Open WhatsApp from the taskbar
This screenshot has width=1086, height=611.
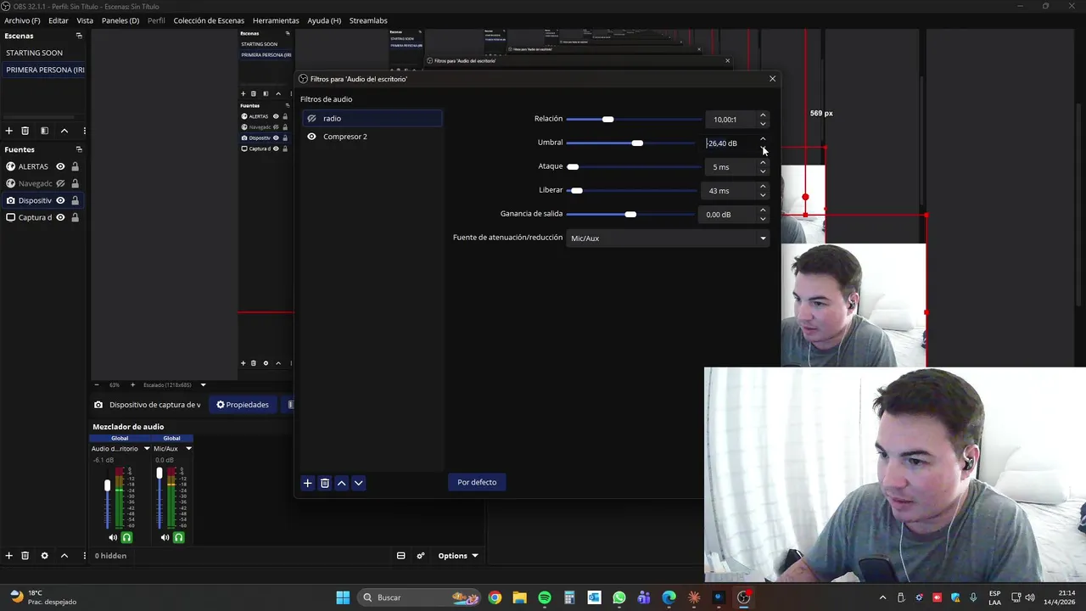619,597
